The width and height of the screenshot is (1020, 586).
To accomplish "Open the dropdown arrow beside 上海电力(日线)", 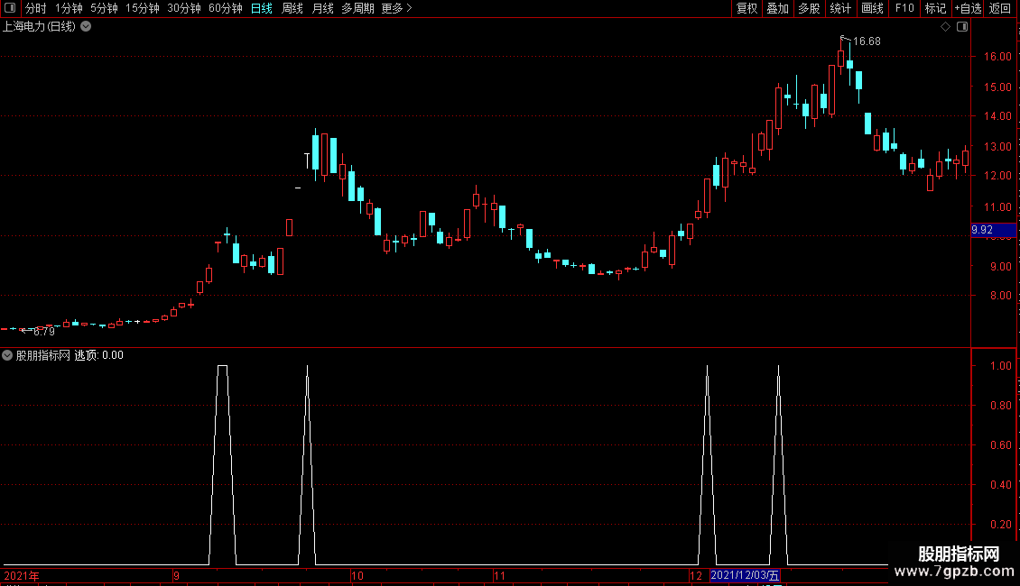I will coord(86,27).
